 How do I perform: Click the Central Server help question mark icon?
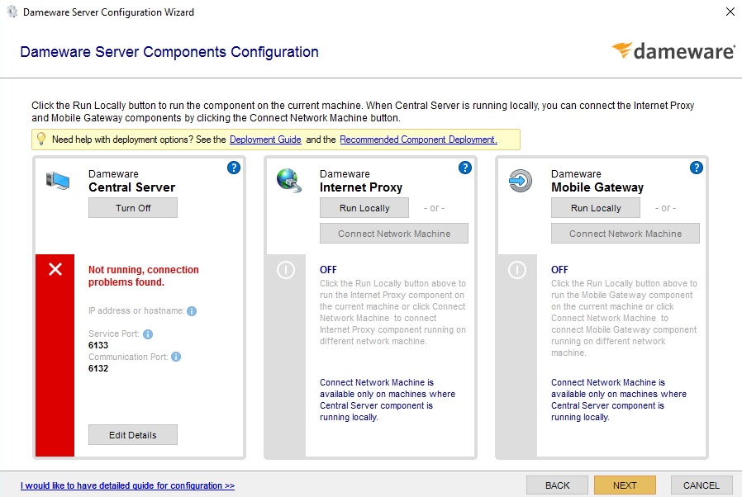[x=234, y=167]
